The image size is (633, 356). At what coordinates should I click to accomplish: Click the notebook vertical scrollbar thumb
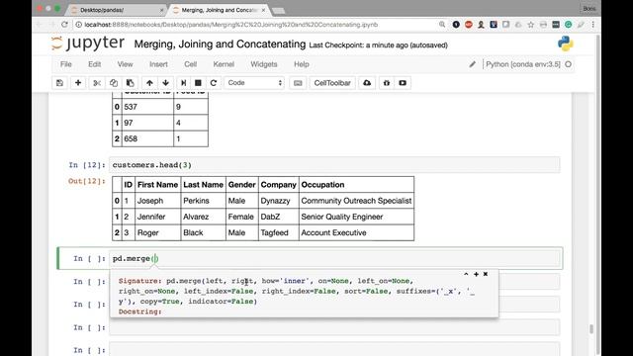pos(591,329)
